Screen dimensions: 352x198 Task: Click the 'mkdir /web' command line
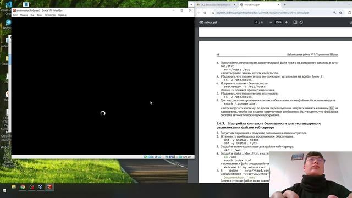pos(233,150)
